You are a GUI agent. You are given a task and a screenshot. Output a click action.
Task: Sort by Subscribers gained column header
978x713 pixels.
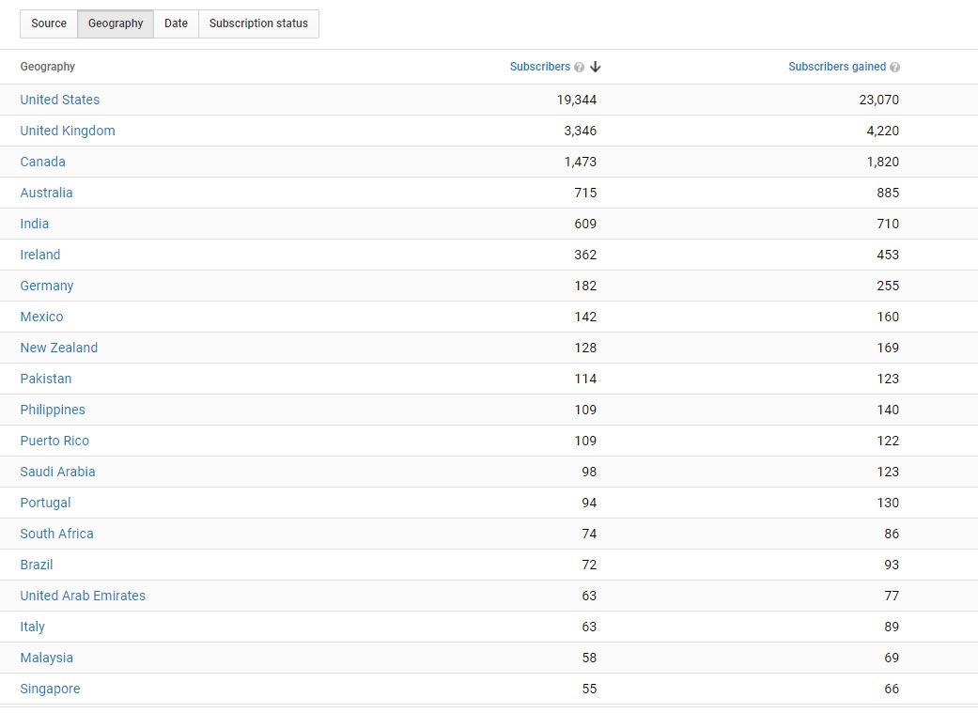[x=837, y=67]
